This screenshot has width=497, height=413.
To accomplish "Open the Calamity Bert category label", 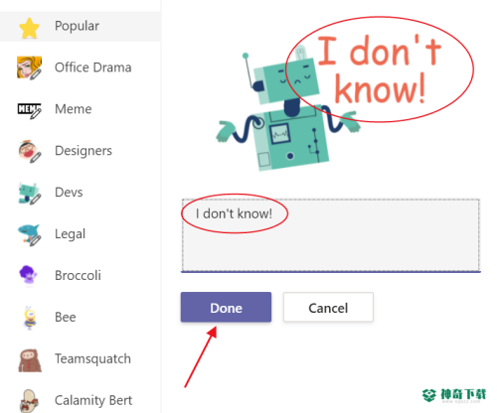I will [x=93, y=400].
